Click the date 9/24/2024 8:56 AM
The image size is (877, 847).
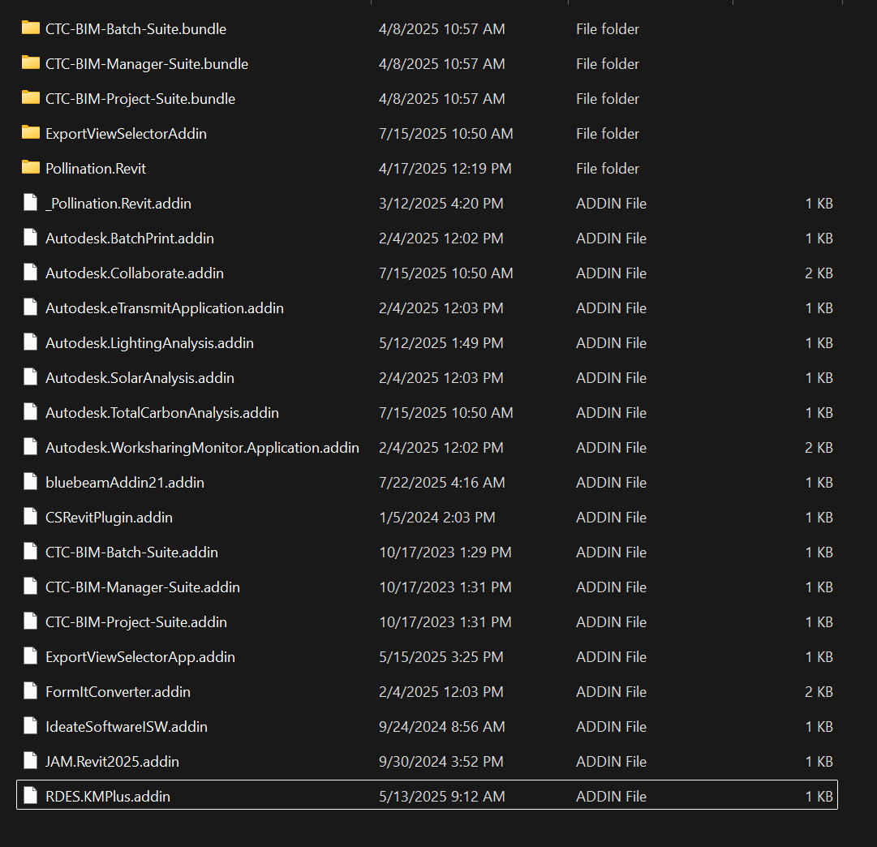click(442, 727)
